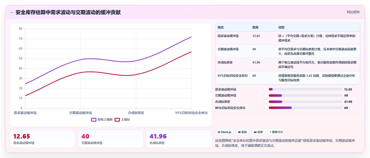The height and width of the screenshot is (158, 370).
Task: Click the 合成标准差 x-axis label on chart
Action: (x=136, y=113)
